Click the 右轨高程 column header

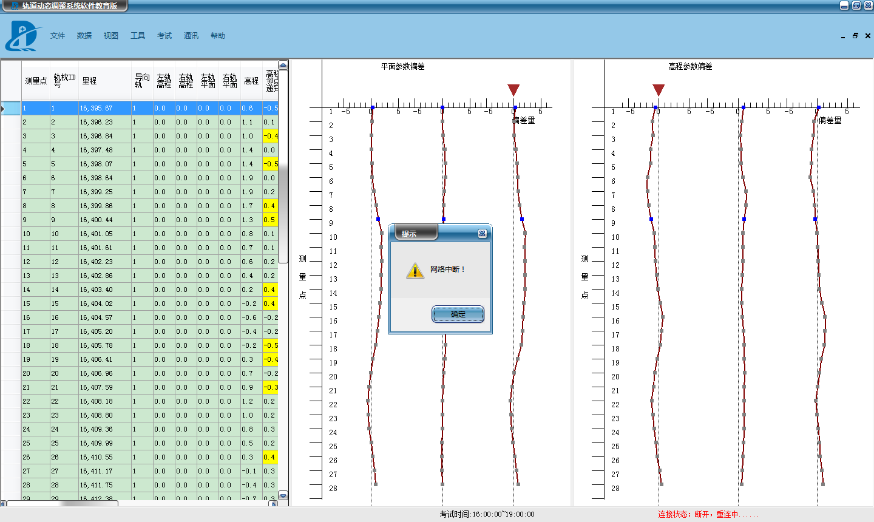point(186,81)
